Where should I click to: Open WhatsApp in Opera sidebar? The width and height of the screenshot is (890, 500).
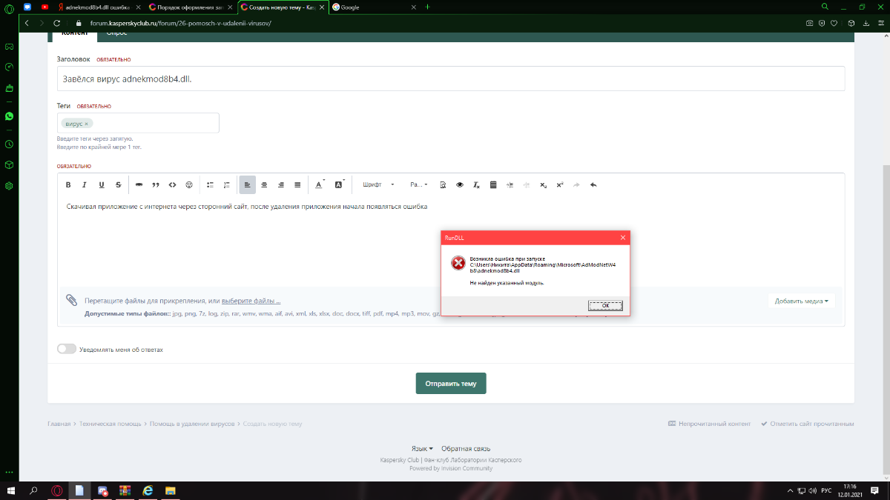pyautogui.click(x=9, y=116)
